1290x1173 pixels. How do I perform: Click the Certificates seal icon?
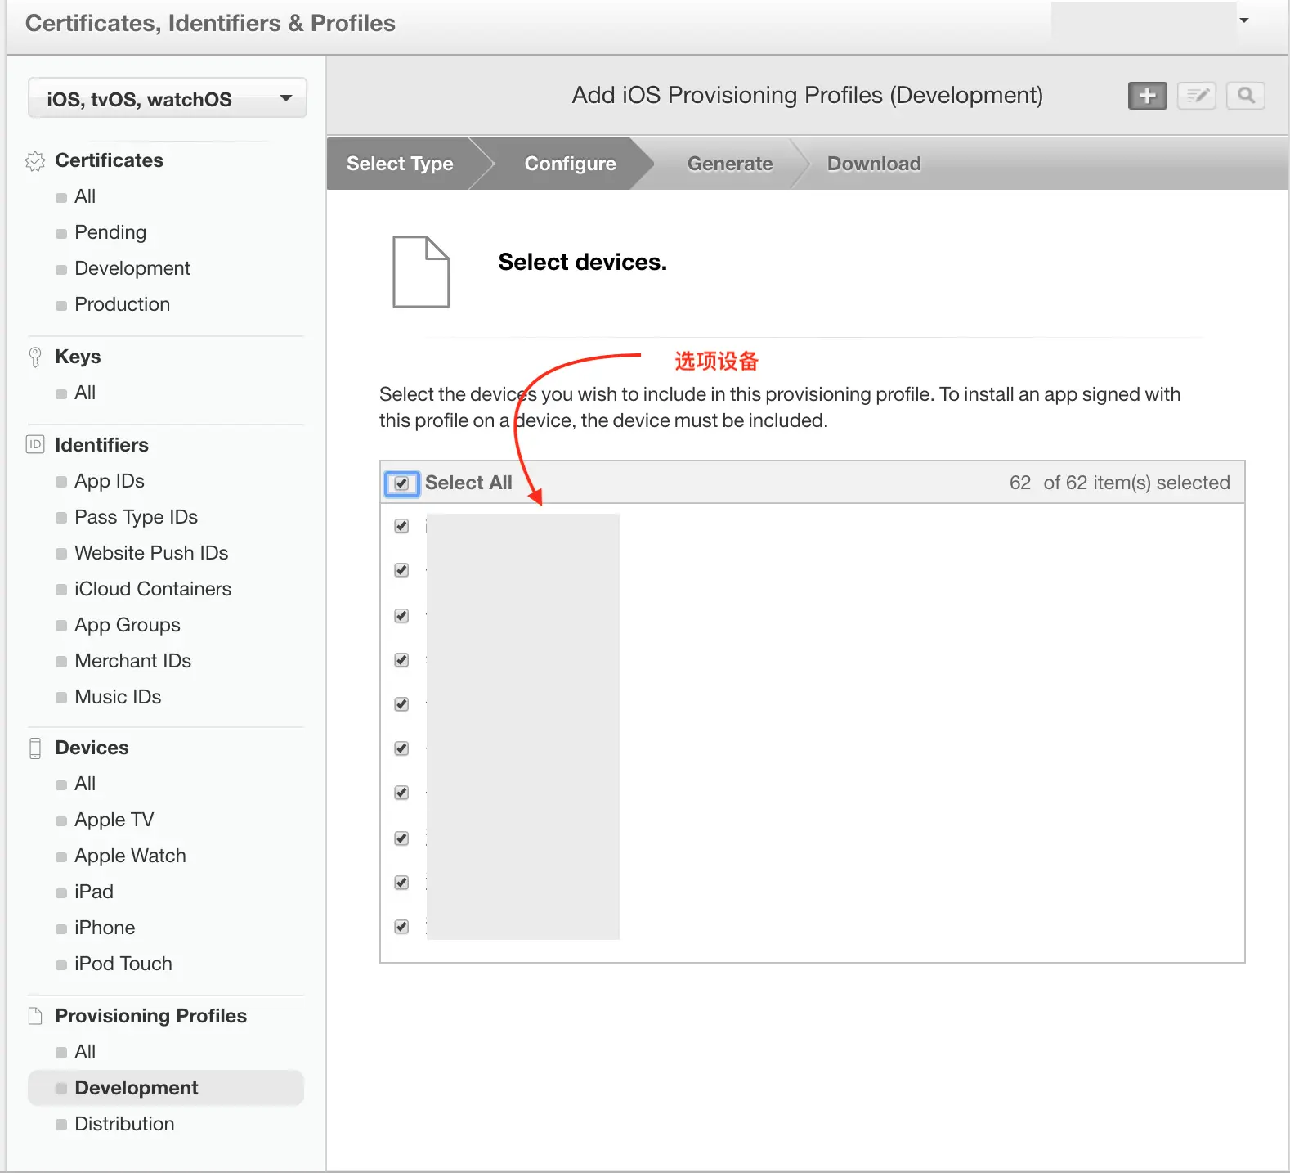coord(35,161)
